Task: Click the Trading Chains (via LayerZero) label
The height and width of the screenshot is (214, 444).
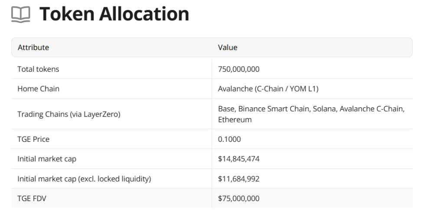Action: click(x=69, y=114)
